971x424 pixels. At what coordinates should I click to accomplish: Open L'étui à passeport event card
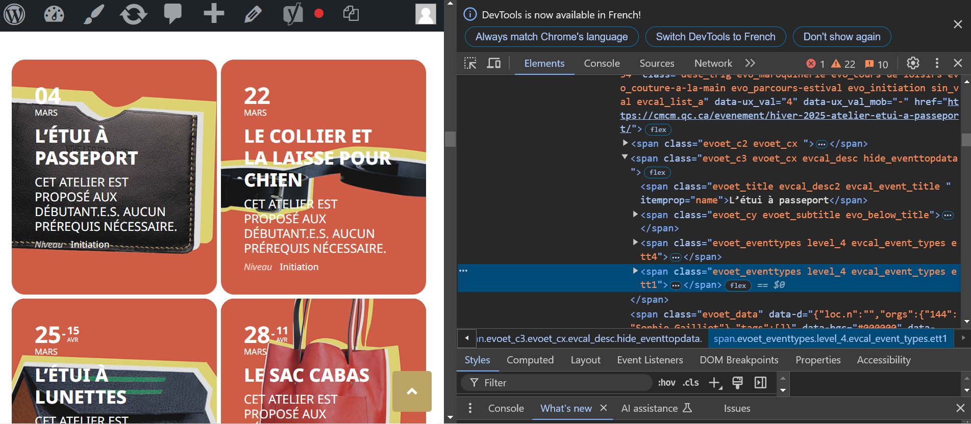click(x=114, y=177)
